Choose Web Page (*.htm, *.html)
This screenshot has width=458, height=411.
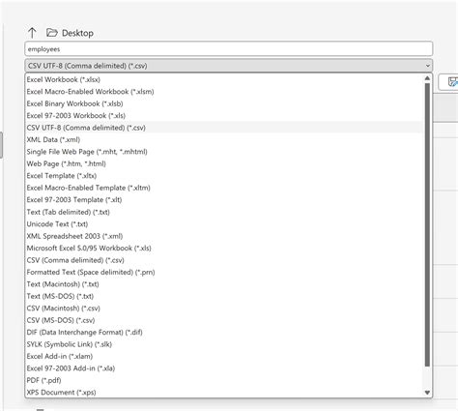click(224, 163)
